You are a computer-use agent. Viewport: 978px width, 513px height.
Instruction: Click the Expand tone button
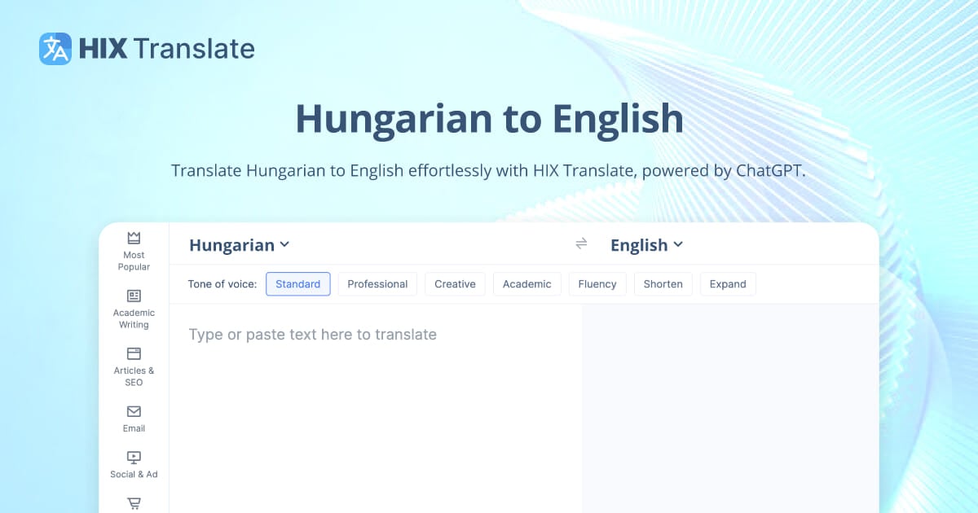[728, 283]
